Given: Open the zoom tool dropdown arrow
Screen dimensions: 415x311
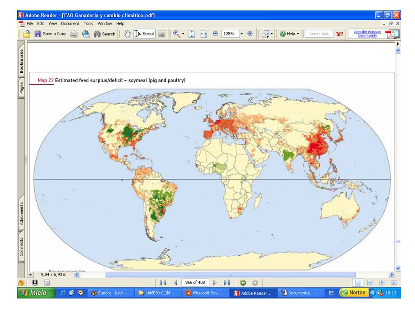Looking at the screenshot, I should coord(183,34).
